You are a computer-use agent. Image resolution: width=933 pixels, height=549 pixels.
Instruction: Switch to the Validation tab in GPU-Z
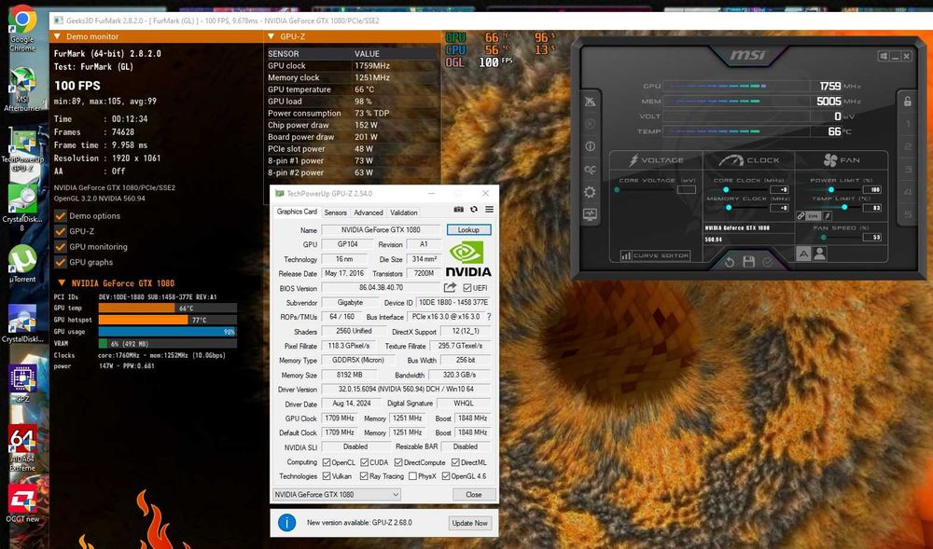[404, 213]
